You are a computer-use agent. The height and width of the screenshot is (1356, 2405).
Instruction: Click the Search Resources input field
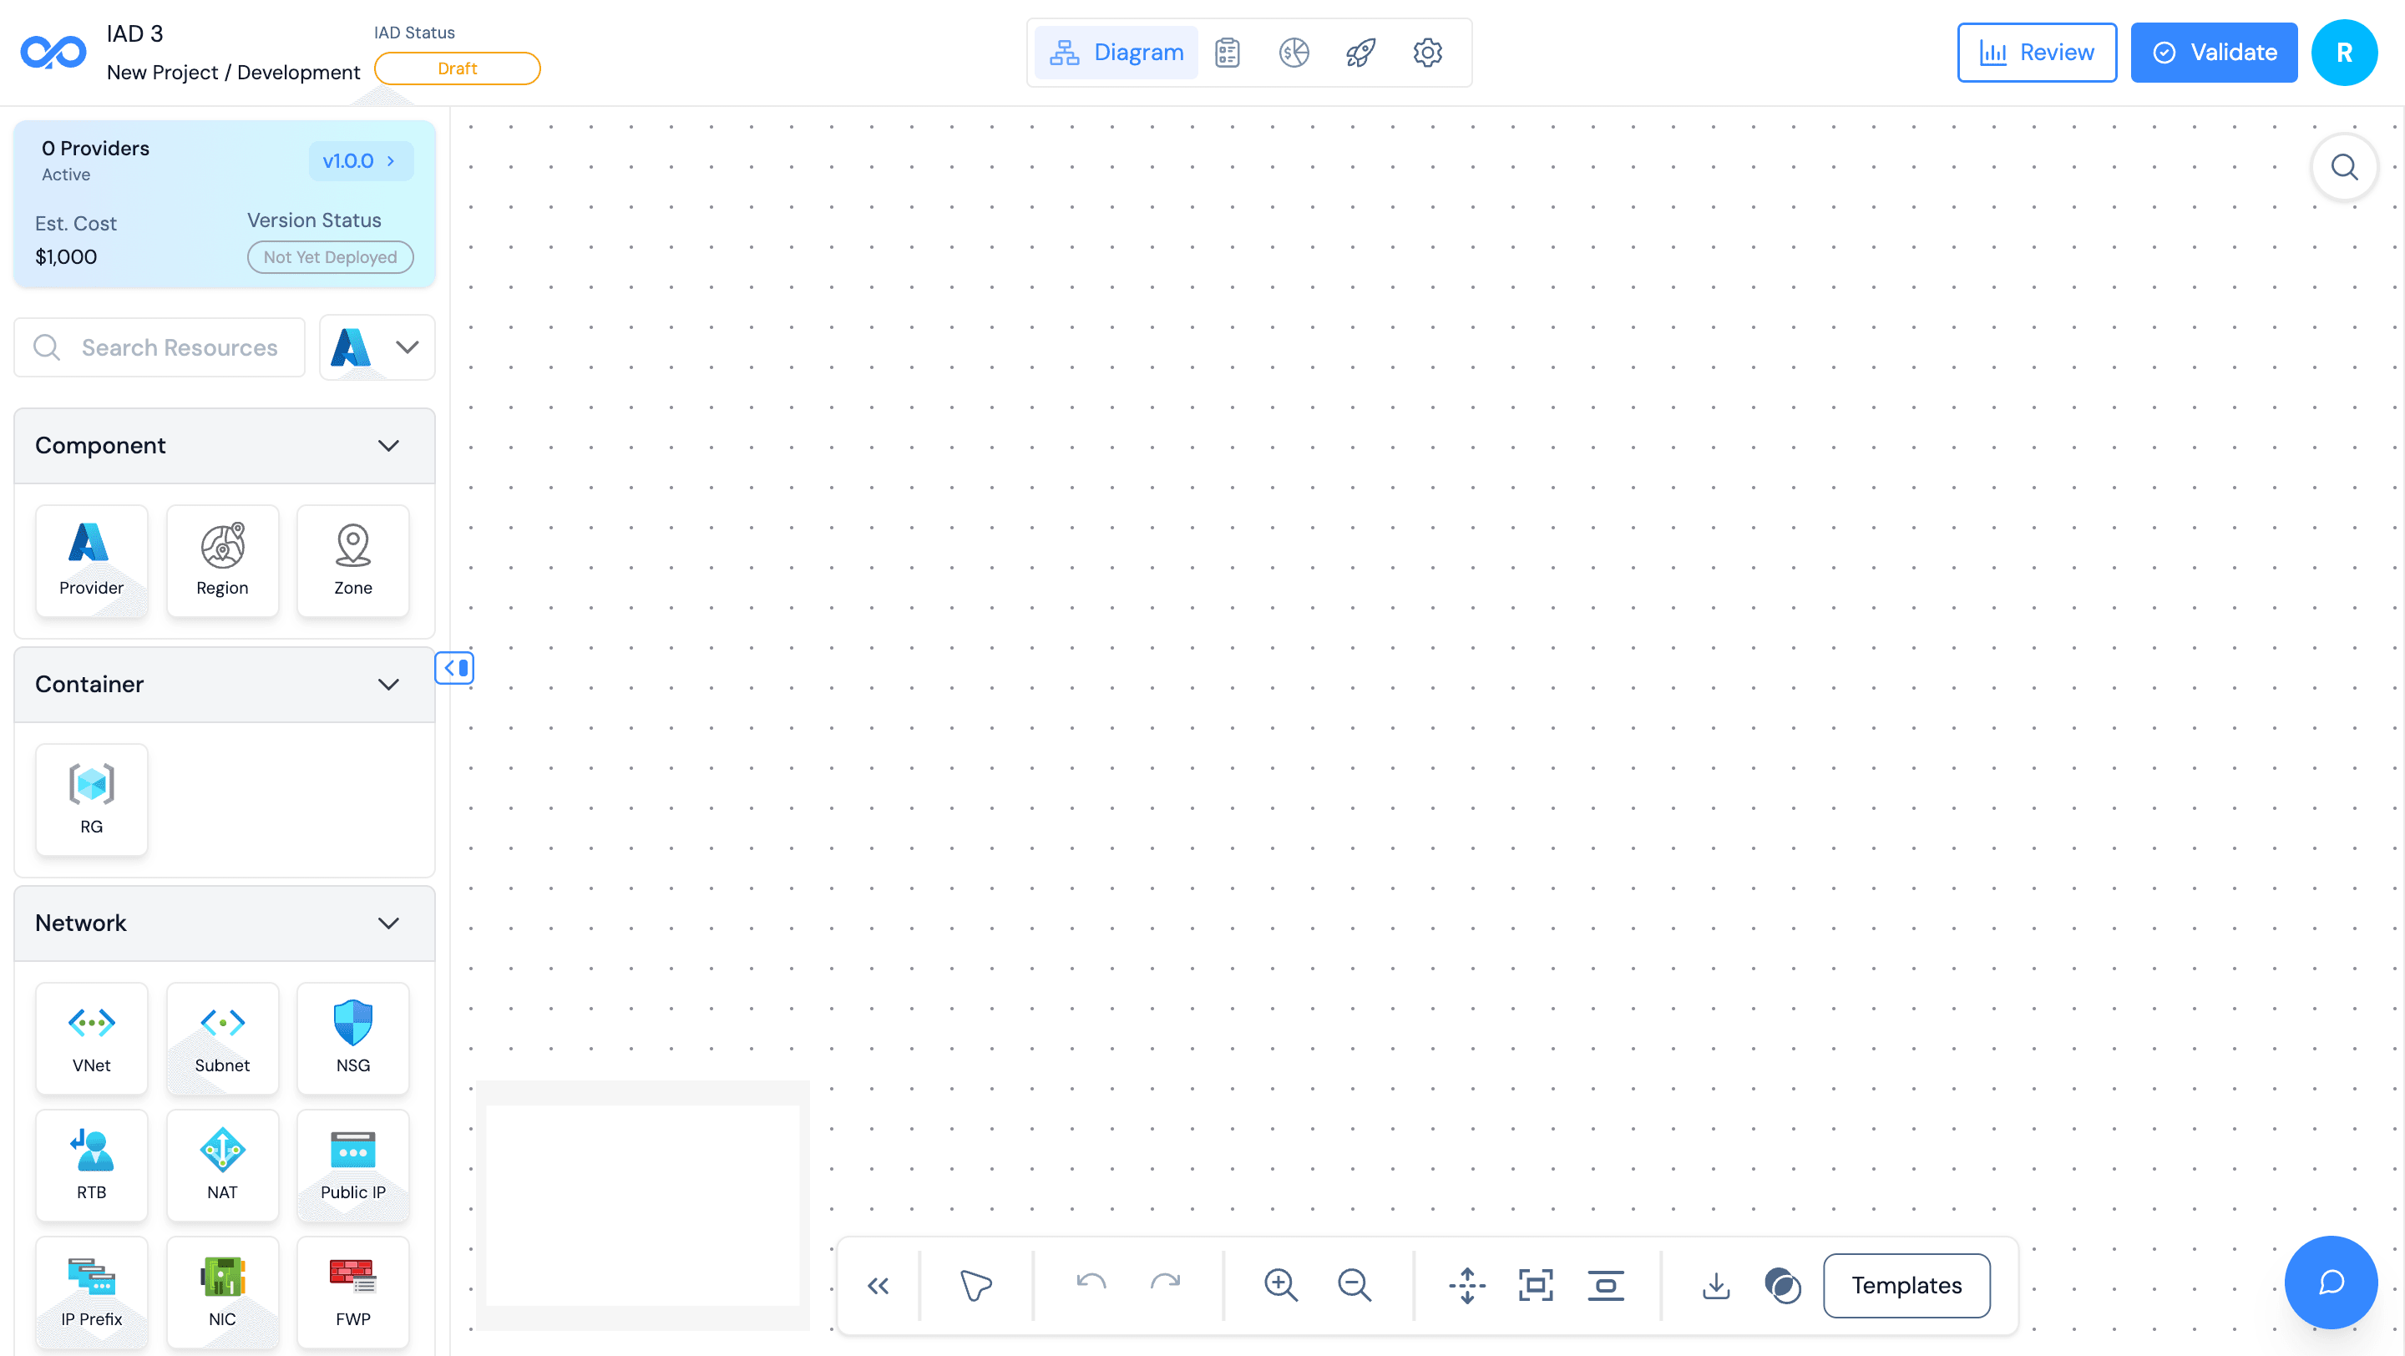(180, 347)
